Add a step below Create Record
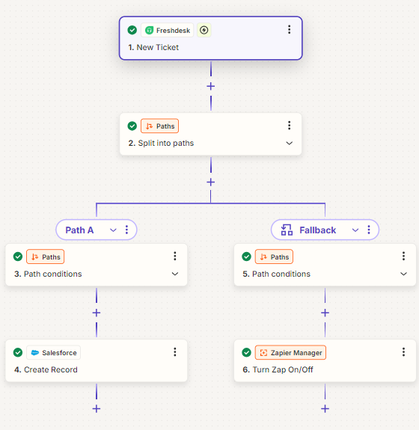The image size is (419, 430). 97,409
